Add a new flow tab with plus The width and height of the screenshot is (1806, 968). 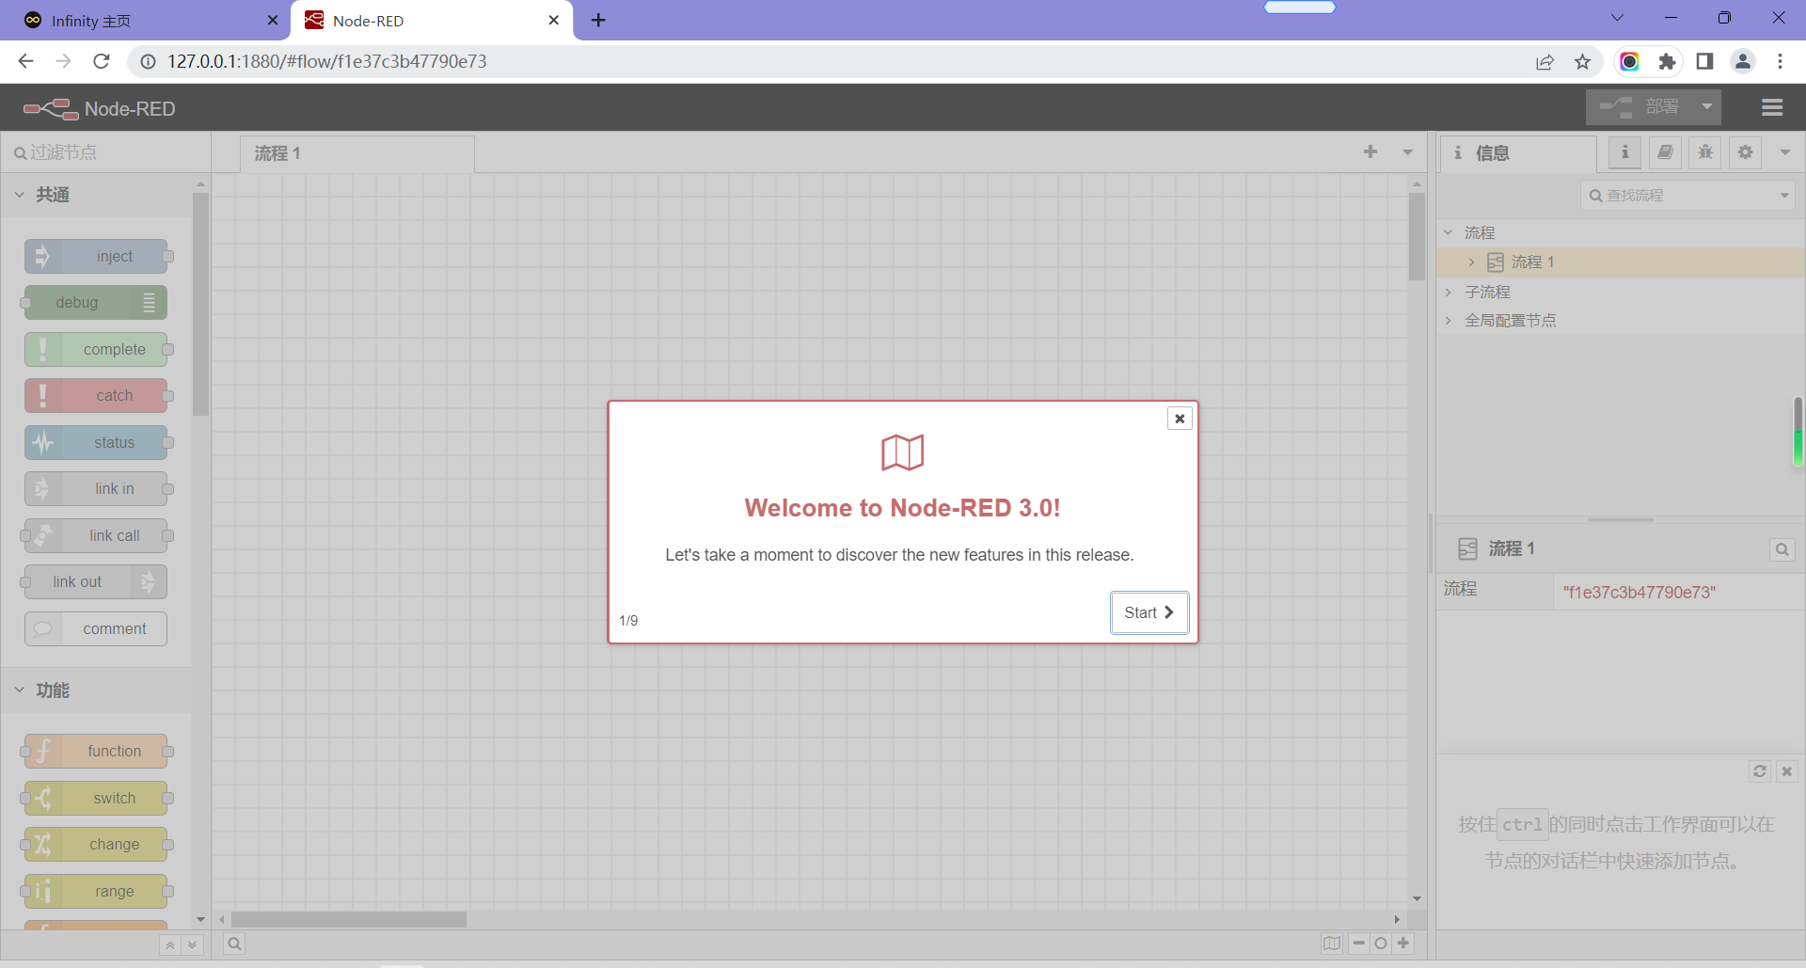click(x=1370, y=151)
